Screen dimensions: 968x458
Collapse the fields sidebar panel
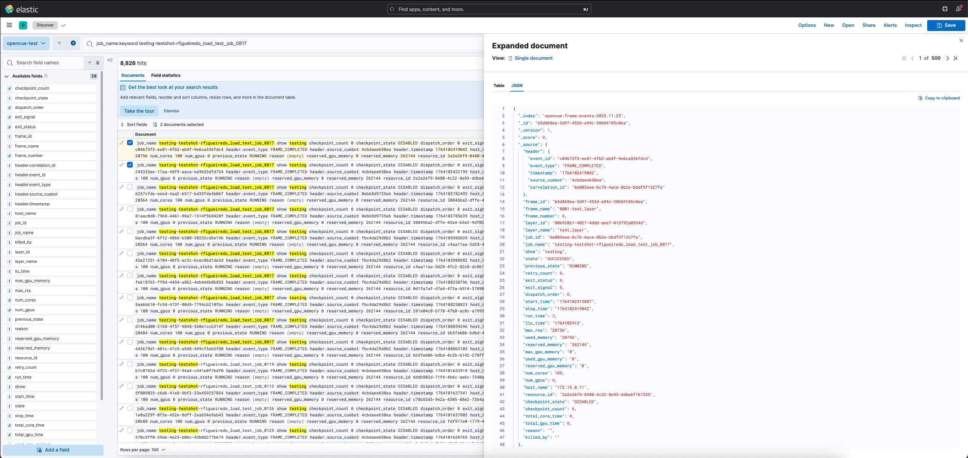coord(110,60)
